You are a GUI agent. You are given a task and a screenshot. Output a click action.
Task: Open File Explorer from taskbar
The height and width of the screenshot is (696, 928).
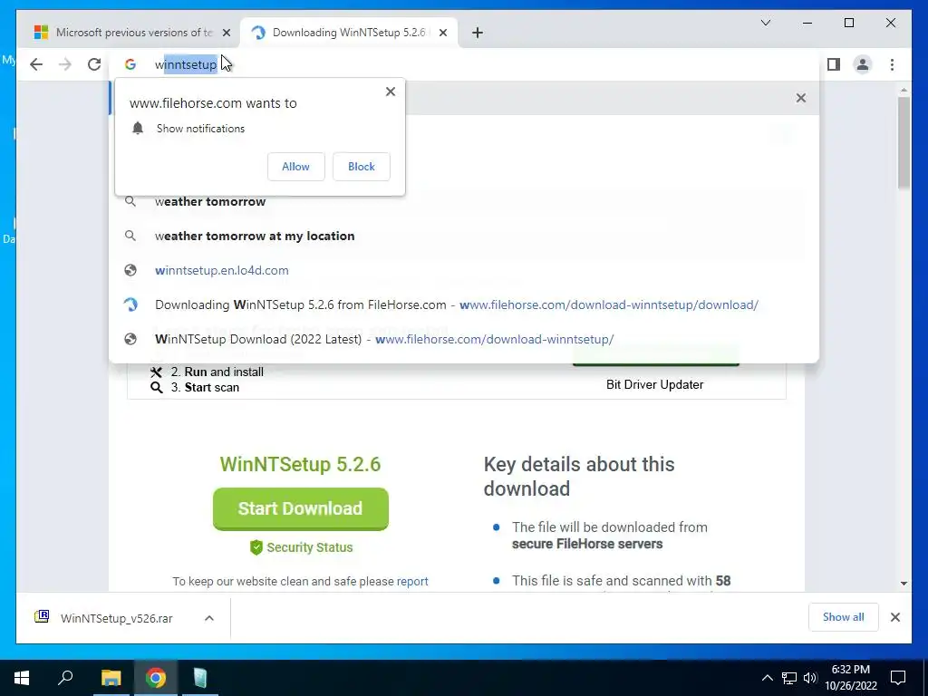tap(111, 678)
